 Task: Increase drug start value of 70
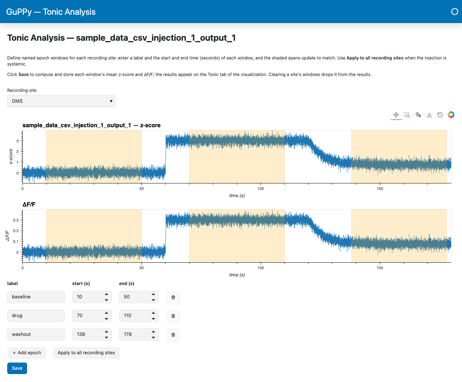(x=106, y=313)
